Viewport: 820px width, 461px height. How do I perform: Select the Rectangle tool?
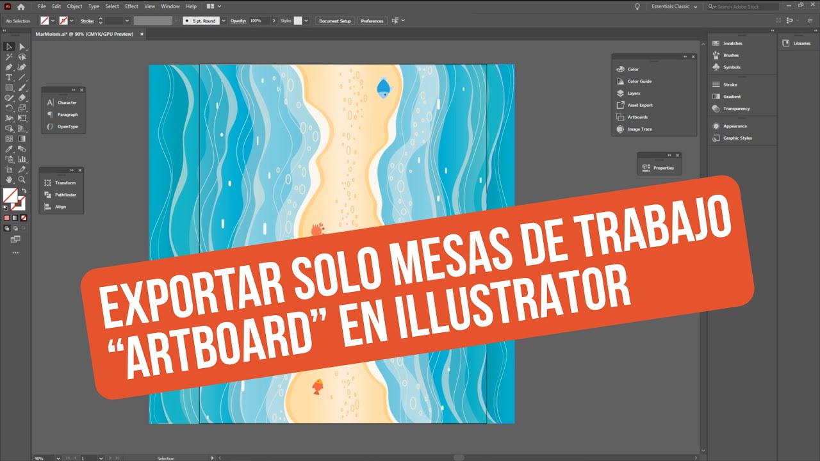(x=9, y=88)
